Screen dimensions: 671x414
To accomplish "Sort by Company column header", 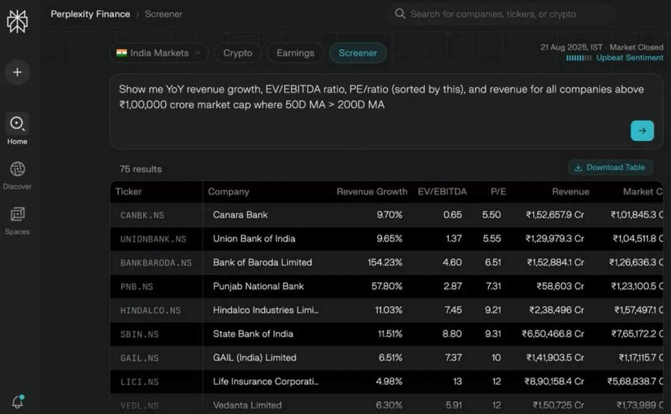I will click(228, 192).
